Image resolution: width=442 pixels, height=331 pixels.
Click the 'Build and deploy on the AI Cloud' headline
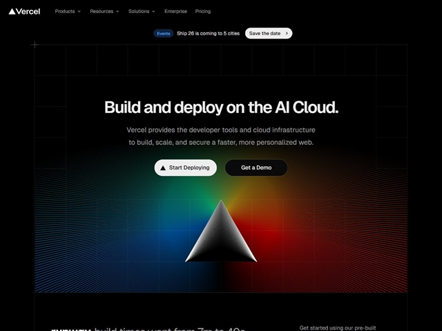coord(221,107)
